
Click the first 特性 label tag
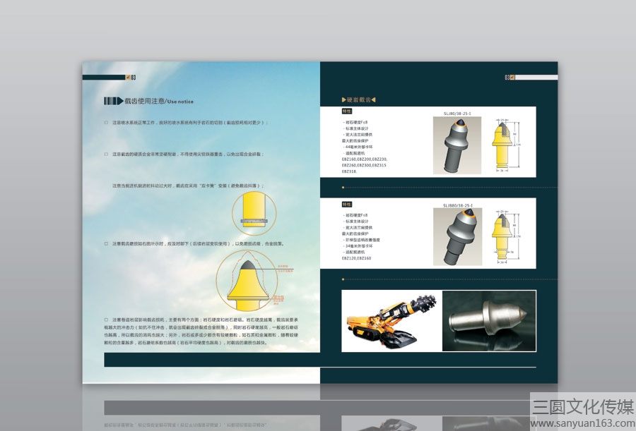[x=346, y=111]
